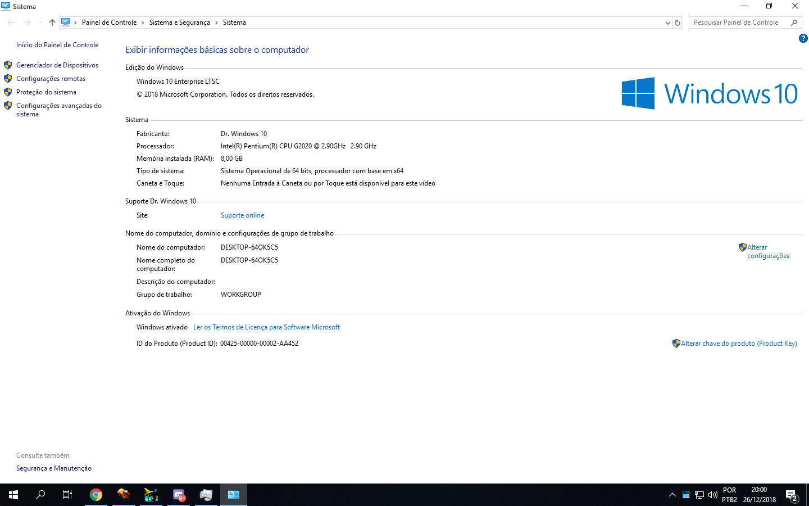
Task: Open Microsoft software license terms link
Action: (266, 327)
